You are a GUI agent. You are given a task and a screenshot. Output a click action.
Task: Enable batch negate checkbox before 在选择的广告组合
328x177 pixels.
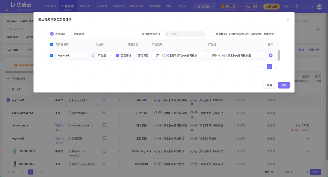(210, 34)
